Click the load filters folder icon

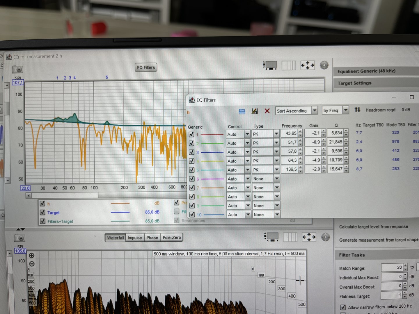pos(242,111)
